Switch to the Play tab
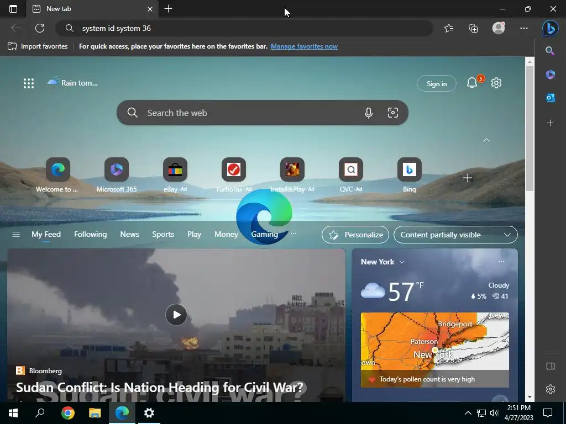The height and width of the screenshot is (424, 566). 194,234
